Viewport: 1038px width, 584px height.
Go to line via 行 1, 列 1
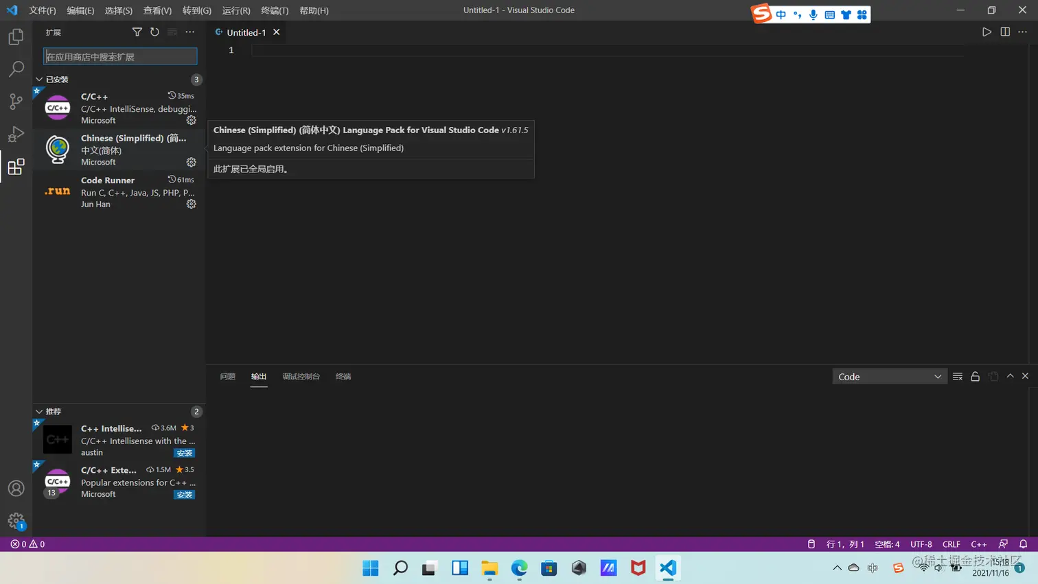click(x=845, y=544)
